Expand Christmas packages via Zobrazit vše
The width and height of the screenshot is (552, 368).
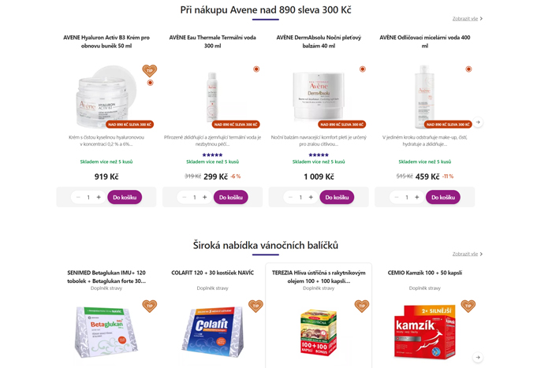[x=467, y=254]
